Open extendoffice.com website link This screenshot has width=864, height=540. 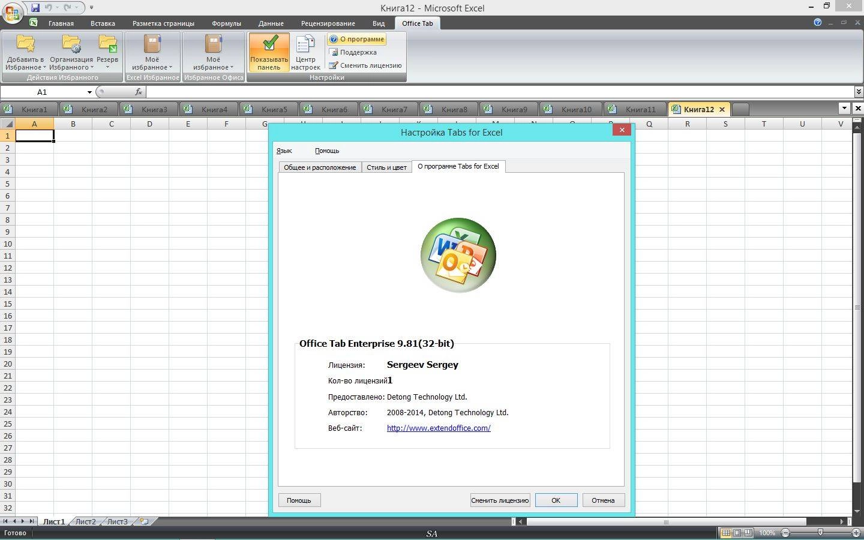coord(439,428)
